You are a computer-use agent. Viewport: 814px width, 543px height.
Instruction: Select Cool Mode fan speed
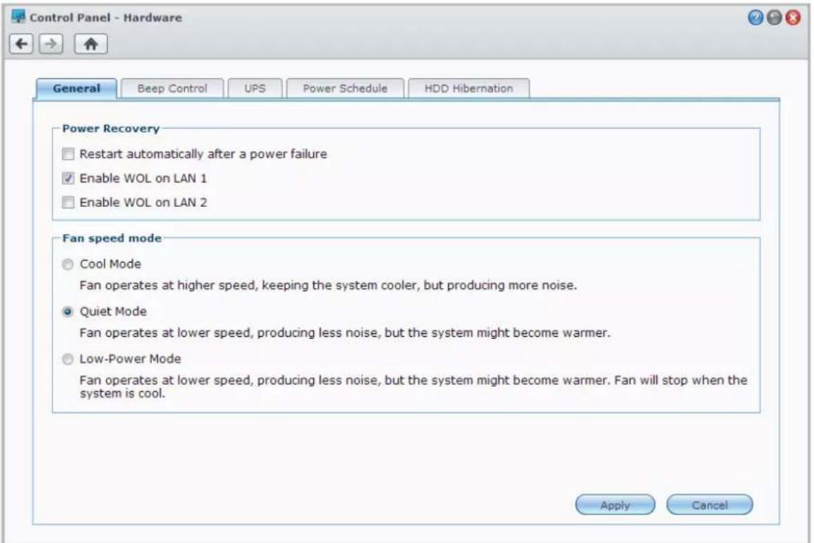pos(67,264)
